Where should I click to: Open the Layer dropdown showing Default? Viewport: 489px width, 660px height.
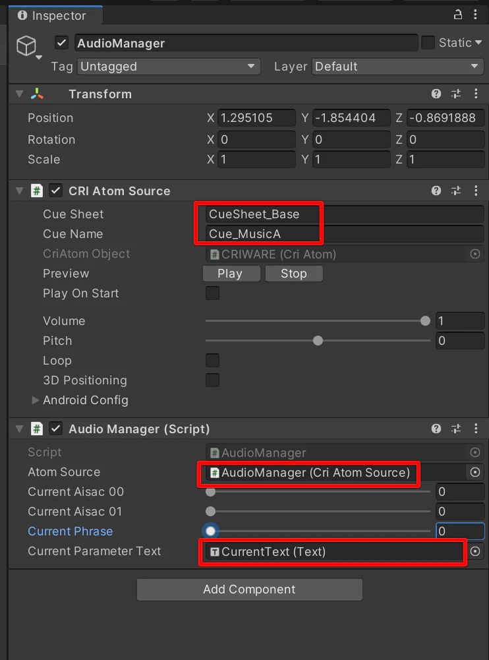[397, 67]
